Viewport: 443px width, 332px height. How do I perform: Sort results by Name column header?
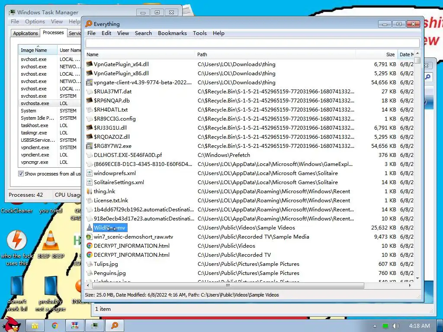click(x=140, y=54)
